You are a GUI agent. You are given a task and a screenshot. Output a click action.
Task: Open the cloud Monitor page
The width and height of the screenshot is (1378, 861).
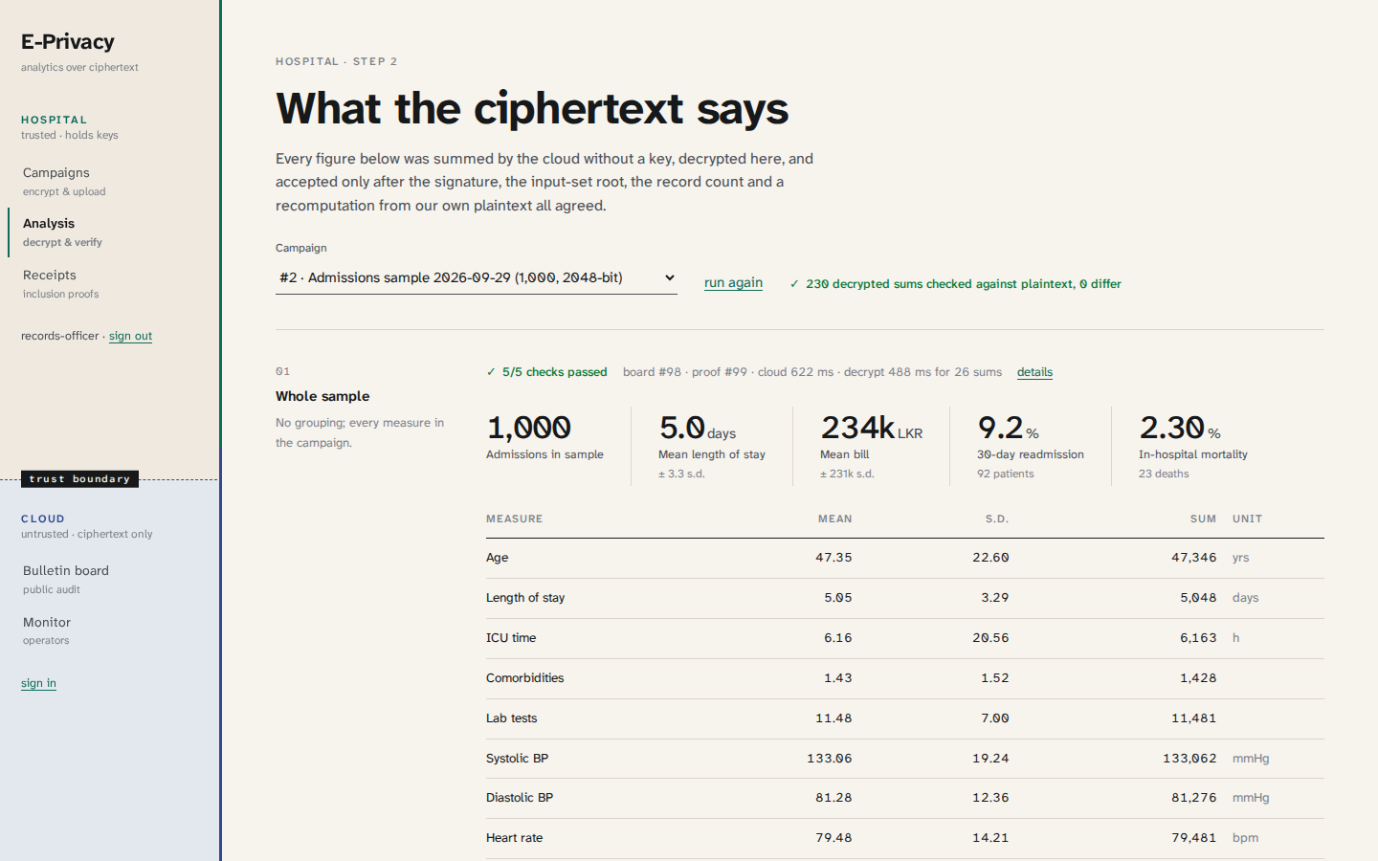point(47,630)
